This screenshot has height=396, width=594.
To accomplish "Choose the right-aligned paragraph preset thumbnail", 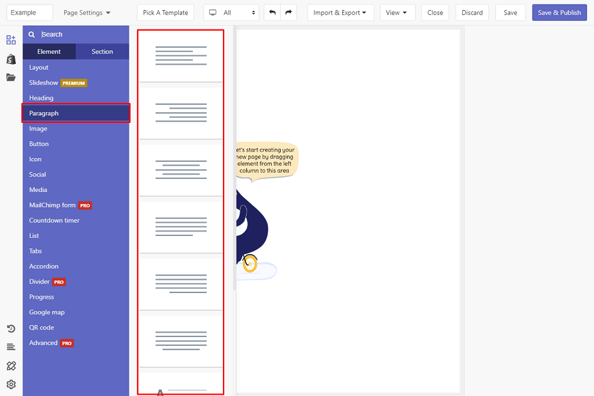I will point(181,113).
